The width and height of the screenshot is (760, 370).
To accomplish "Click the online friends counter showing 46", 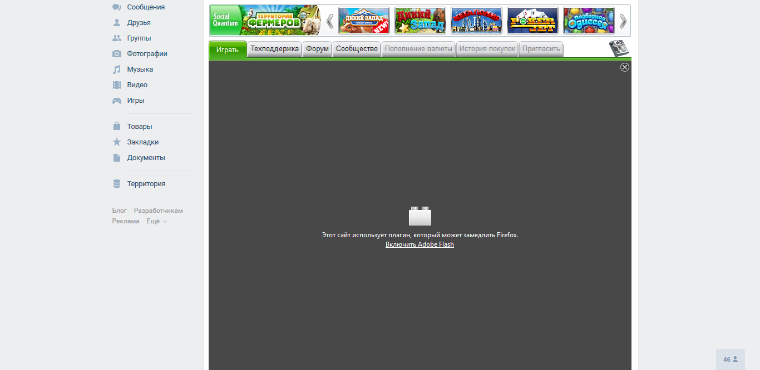I will click(x=730, y=359).
